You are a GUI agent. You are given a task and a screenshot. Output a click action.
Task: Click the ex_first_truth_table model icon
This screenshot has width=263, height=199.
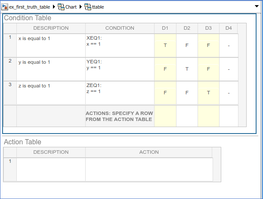click(x=5, y=7)
